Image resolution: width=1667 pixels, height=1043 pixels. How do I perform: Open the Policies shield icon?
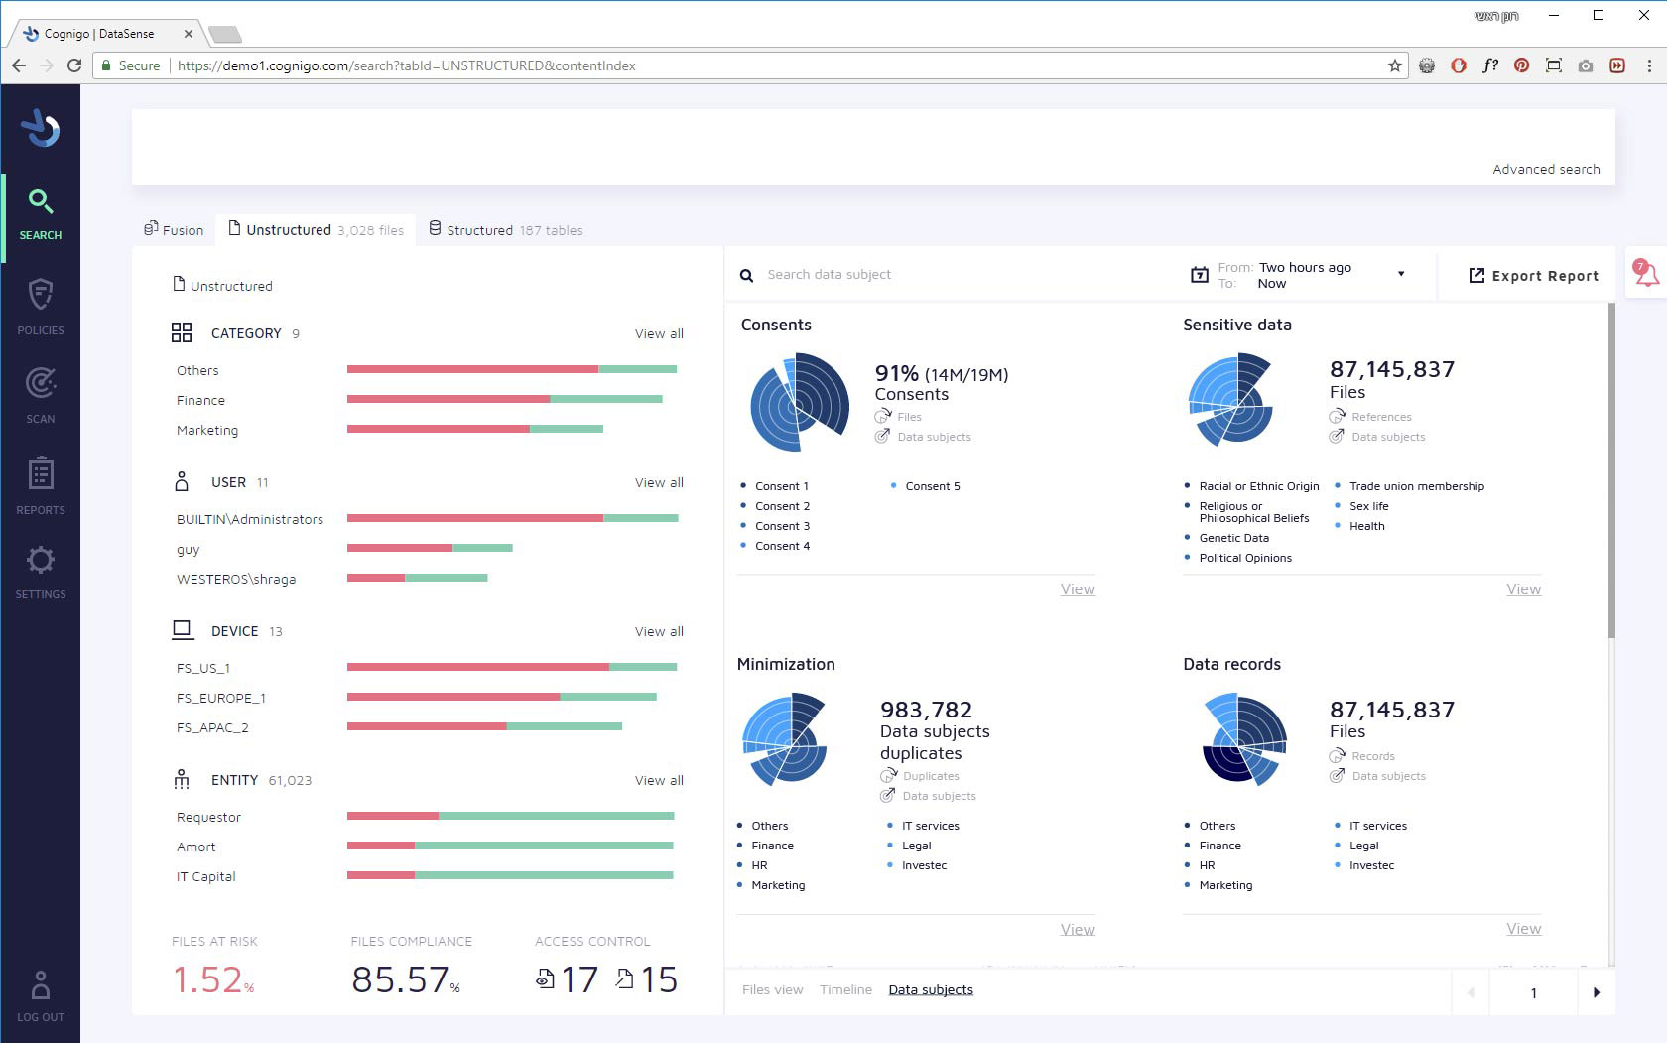pyautogui.click(x=41, y=294)
